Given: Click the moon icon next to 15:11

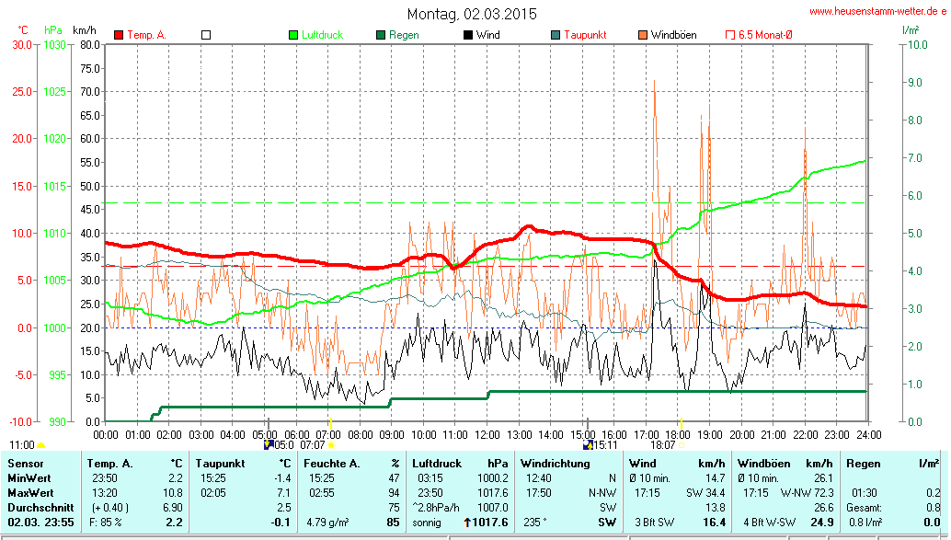Looking at the screenshot, I should click(587, 445).
